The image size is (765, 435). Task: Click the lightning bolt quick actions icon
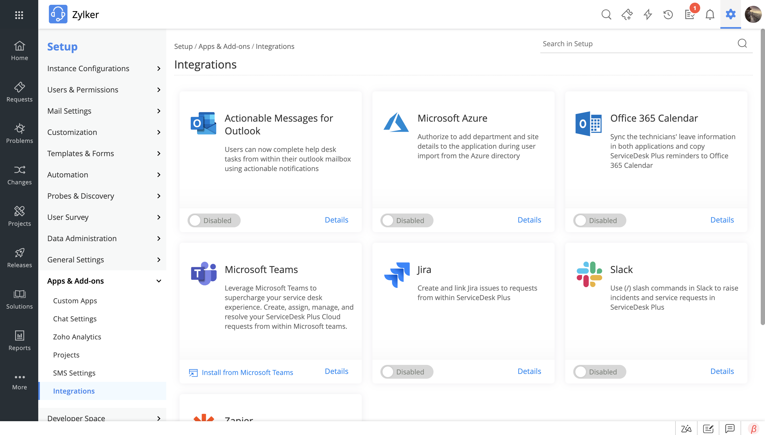coord(648,14)
